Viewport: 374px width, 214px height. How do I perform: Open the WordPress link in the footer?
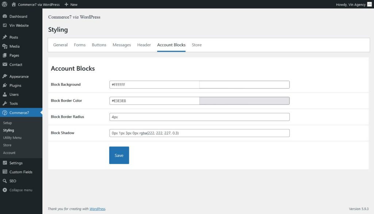coord(97,209)
